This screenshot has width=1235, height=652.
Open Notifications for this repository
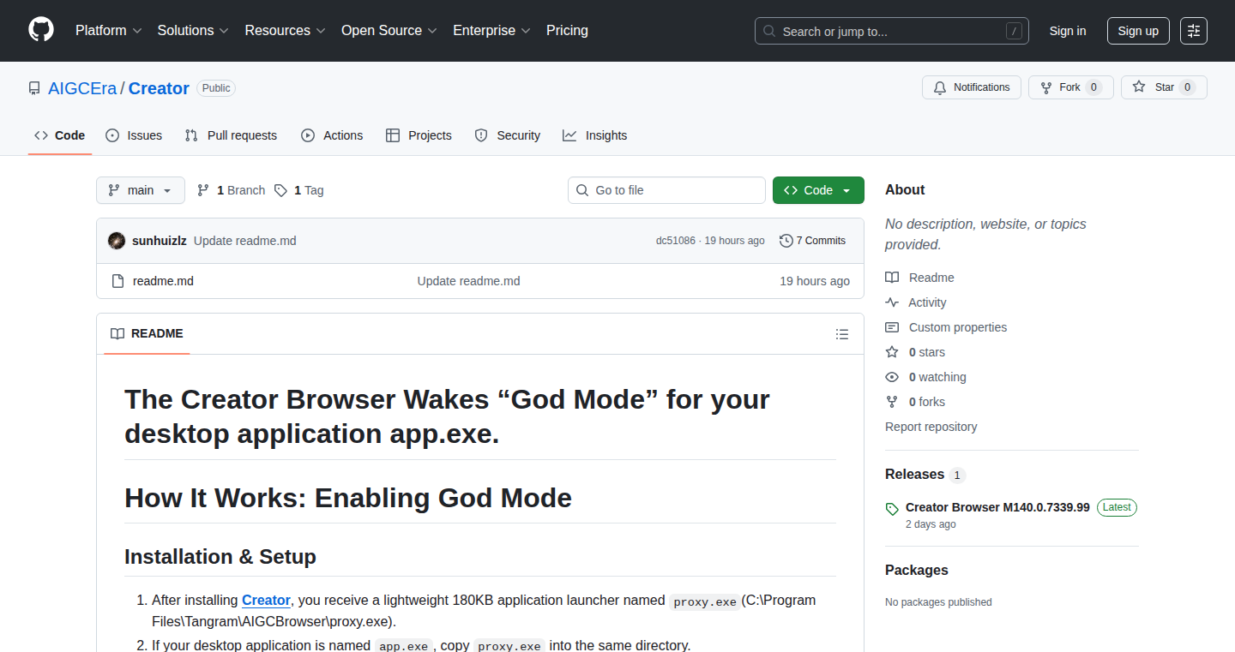972,87
